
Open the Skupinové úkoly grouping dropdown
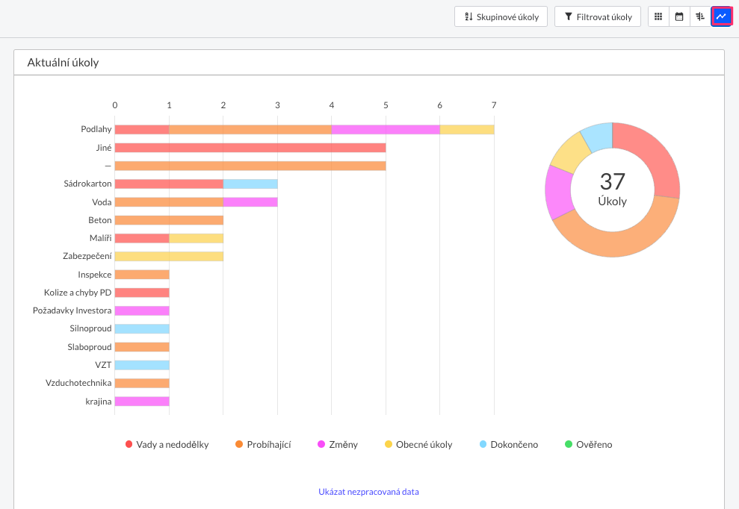(501, 16)
